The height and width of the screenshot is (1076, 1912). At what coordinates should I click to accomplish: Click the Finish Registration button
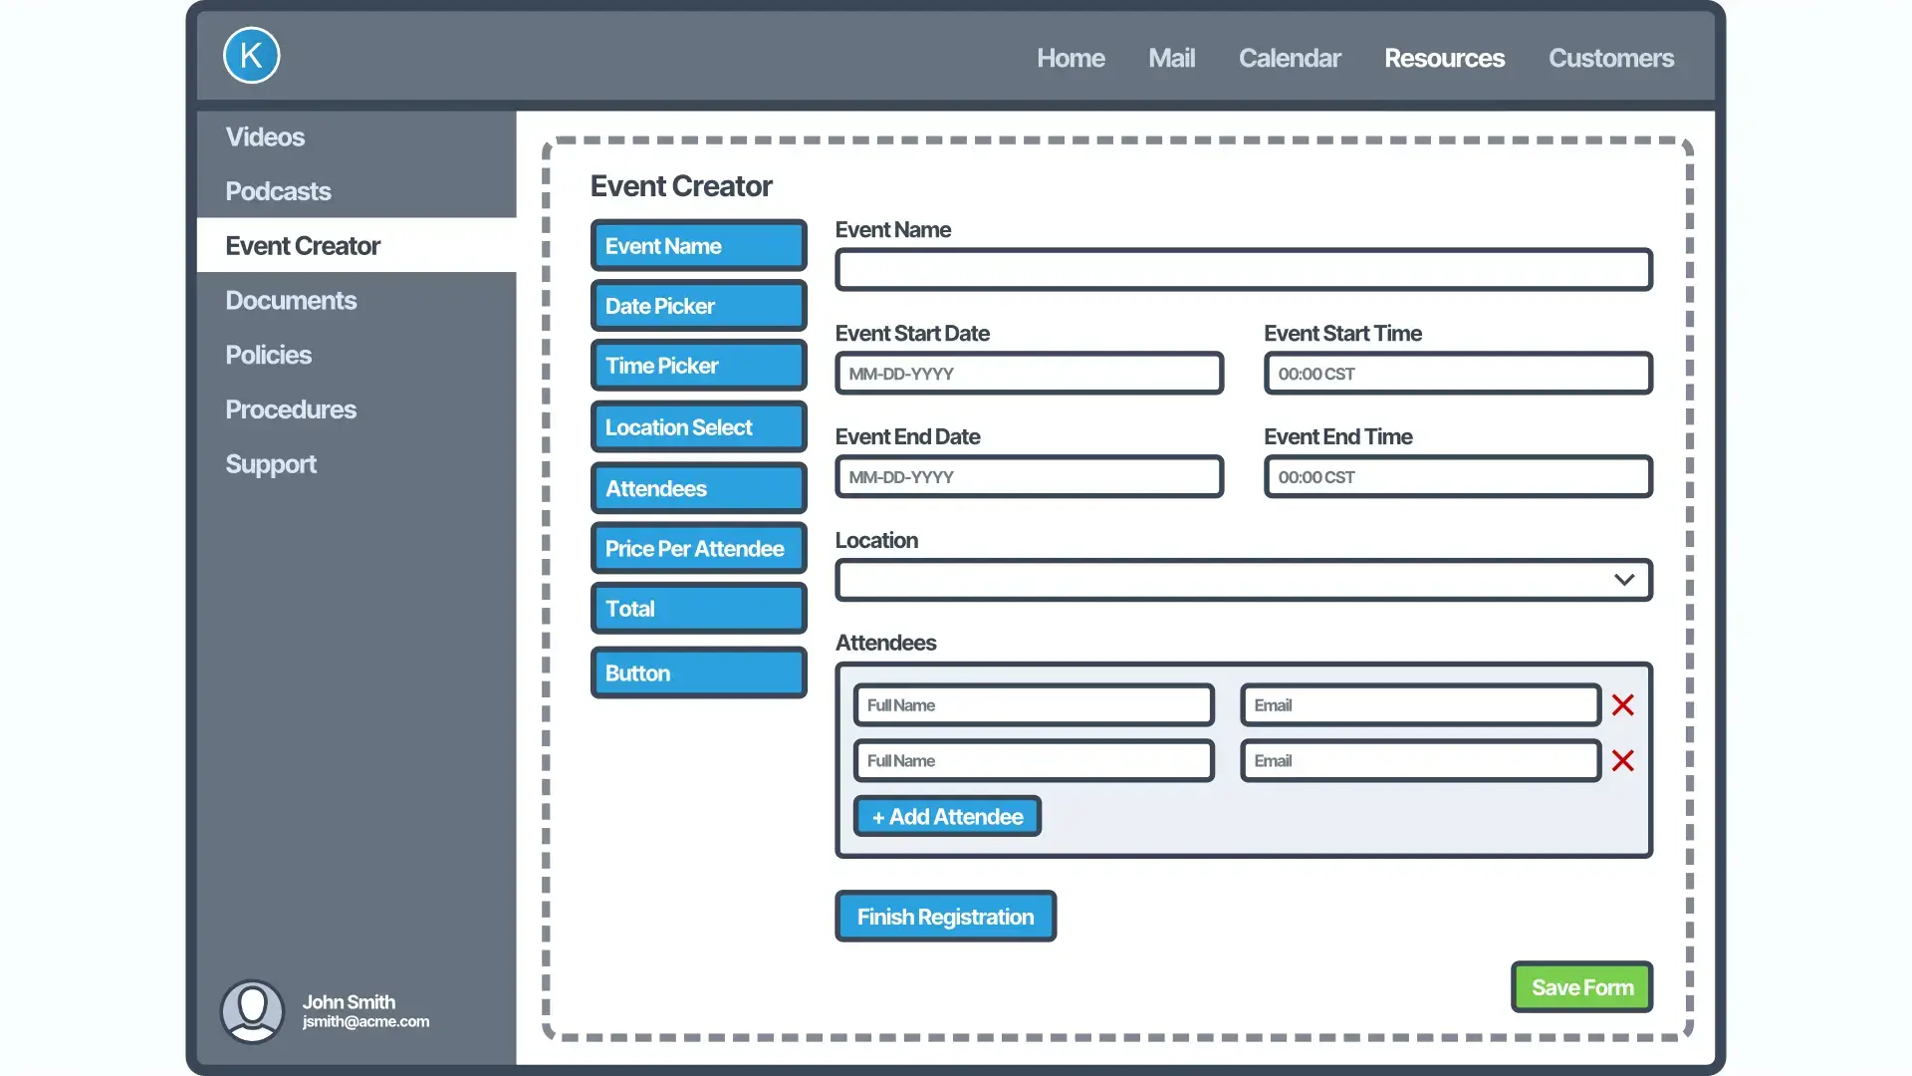pyautogui.click(x=944, y=917)
